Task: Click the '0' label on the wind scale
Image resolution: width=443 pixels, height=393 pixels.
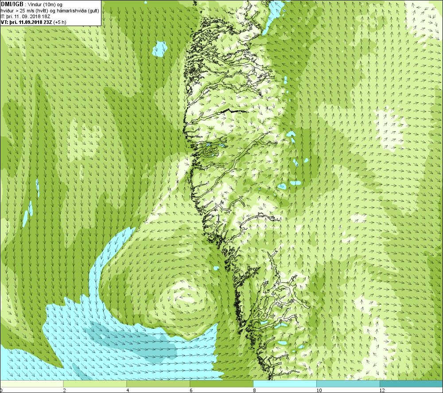Action: click(1, 390)
